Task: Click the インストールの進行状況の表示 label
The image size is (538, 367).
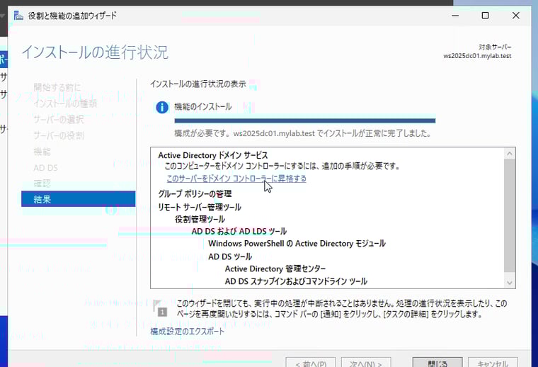Action: tap(198, 84)
